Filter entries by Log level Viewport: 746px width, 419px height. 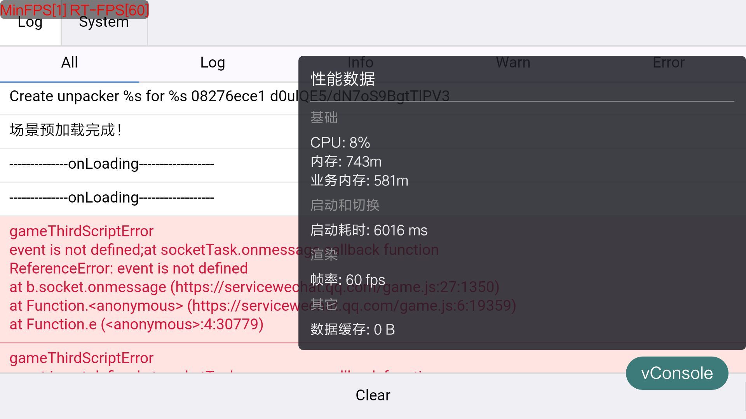point(213,63)
